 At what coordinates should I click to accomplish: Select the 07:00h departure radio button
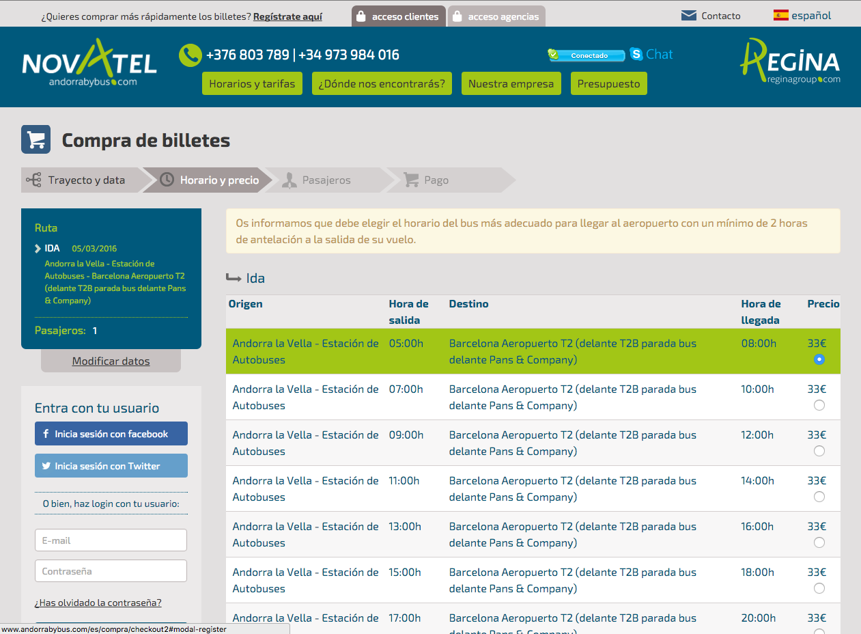pos(819,405)
